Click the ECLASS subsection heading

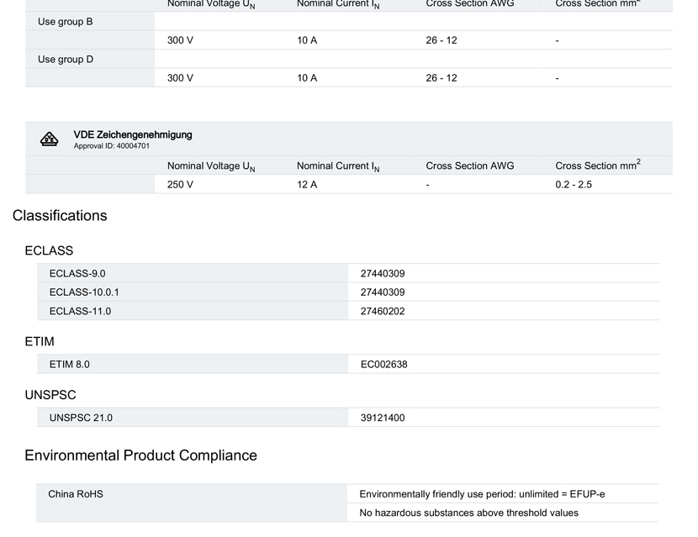[x=49, y=250]
